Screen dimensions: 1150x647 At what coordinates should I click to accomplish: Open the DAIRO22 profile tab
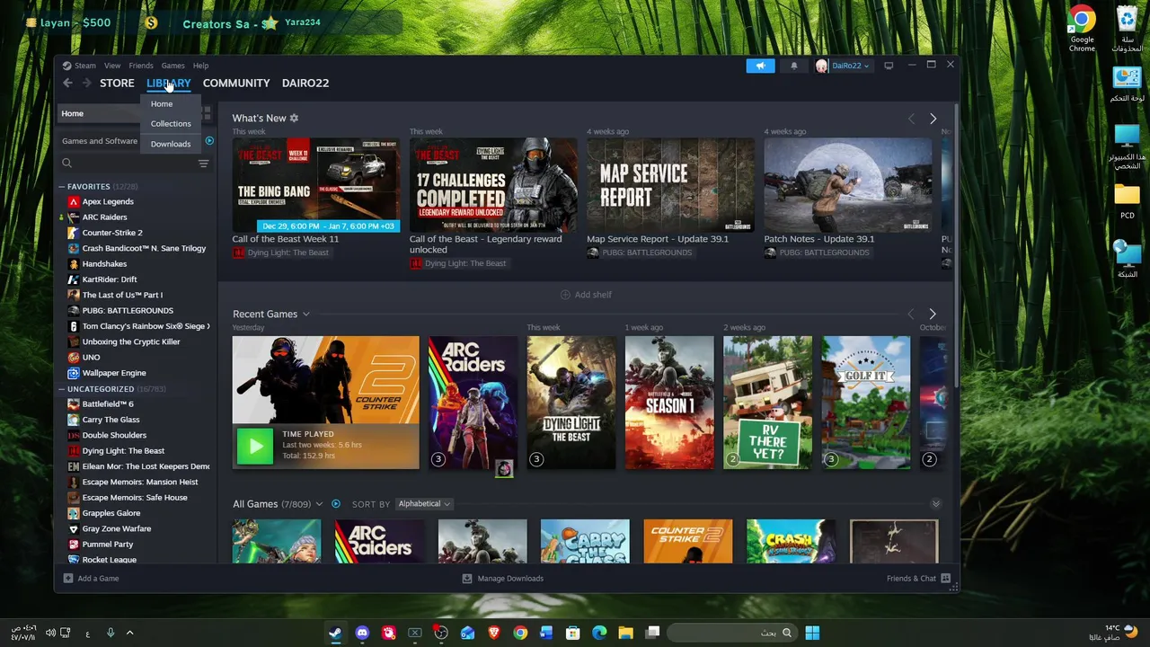[305, 83]
